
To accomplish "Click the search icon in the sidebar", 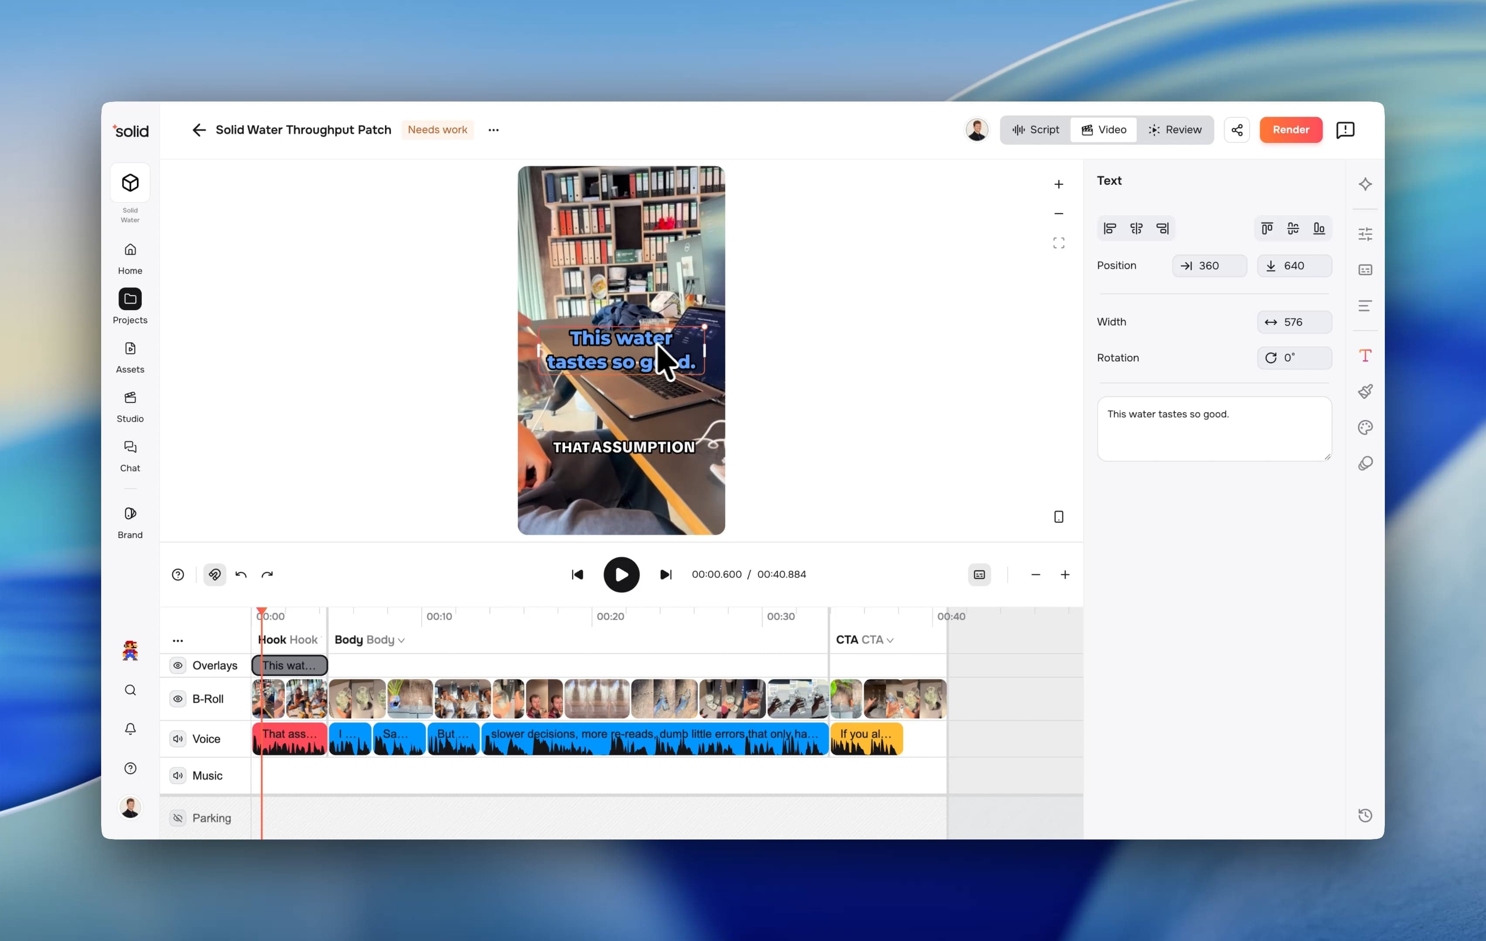I will pyautogui.click(x=130, y=690).
